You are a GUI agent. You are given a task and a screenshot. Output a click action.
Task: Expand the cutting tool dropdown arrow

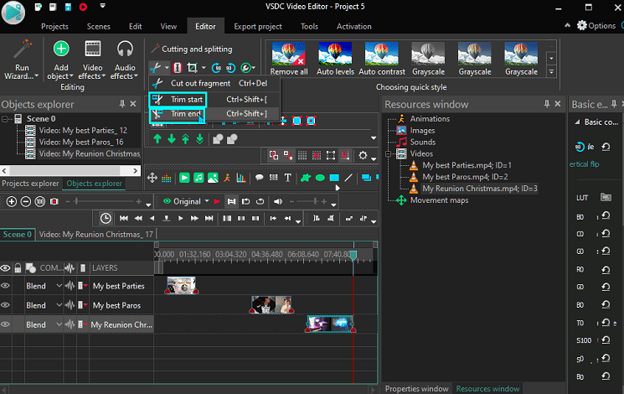(x=167, y=68)
